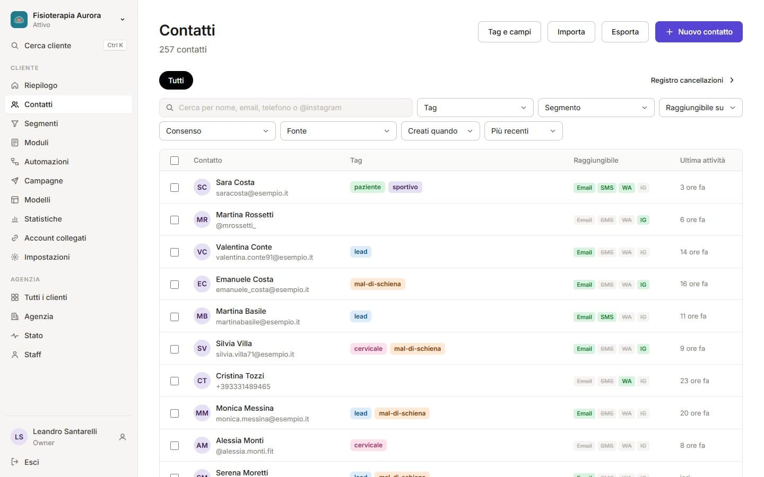Image resolution: width=764 pixels, height=477 pixels.
Task: Click the CT avatar of Cristina Tozzi
Action: click(x=202, y=381)
